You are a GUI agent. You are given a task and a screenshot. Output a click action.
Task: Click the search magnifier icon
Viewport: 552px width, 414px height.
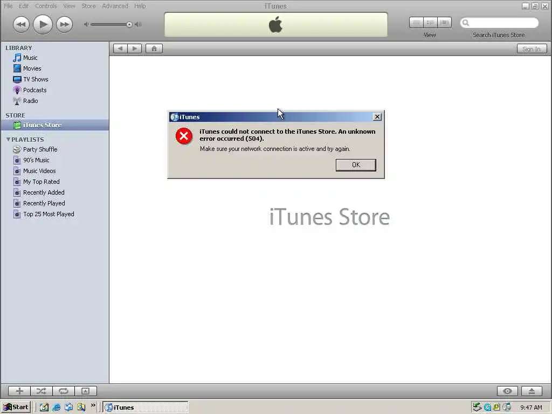(x=466, y=23)
